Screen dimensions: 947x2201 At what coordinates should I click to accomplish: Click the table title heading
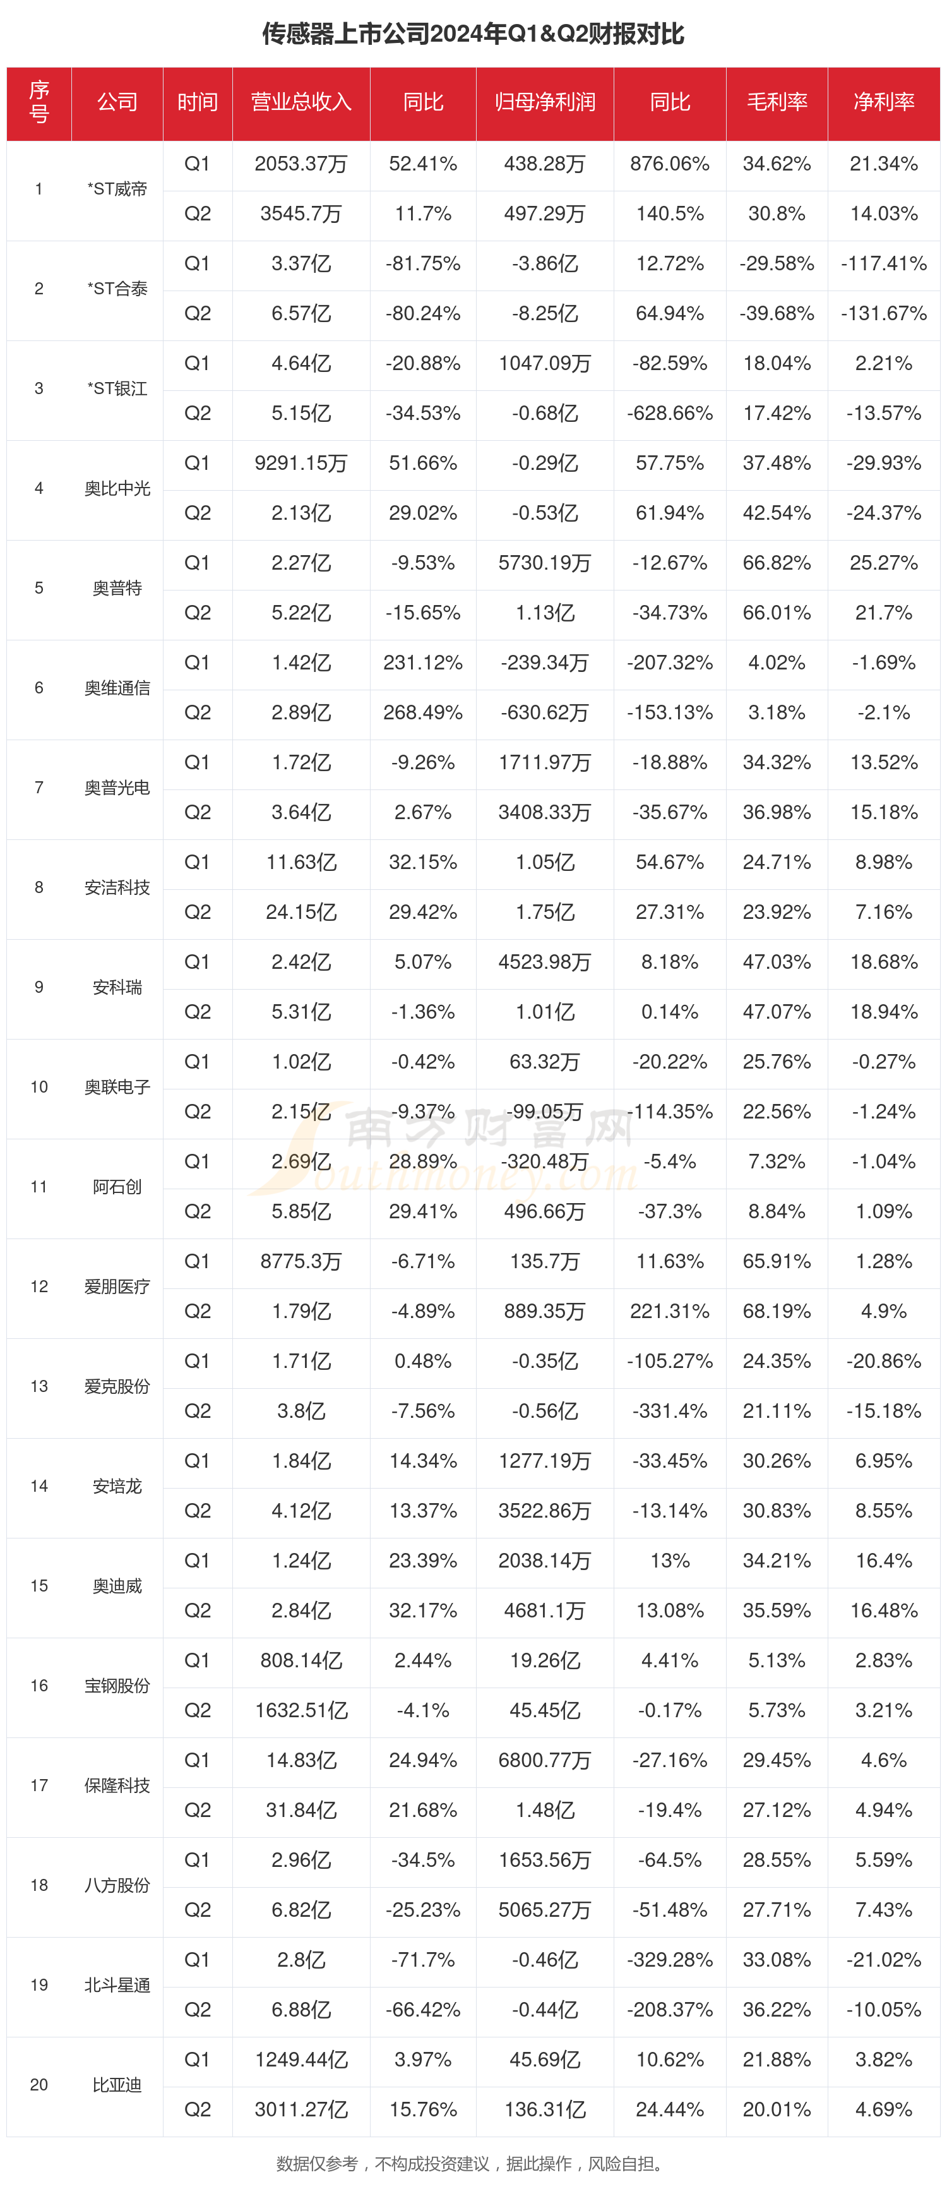coord(473,34)
